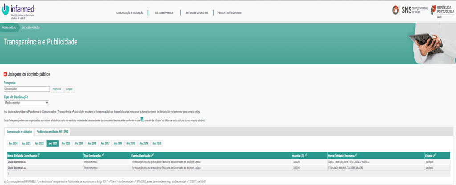Sort by Quantia (€) using its icon
The width and height of the screenshot is (456, 185).
pos(306,155)
